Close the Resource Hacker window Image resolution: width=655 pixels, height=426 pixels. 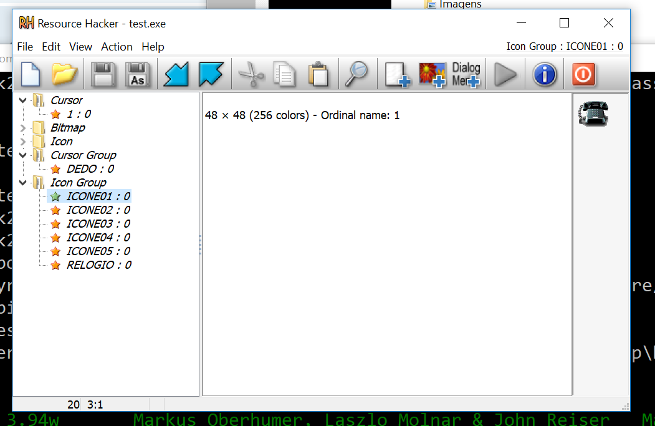pyautogui.click(x=609, y=23)
